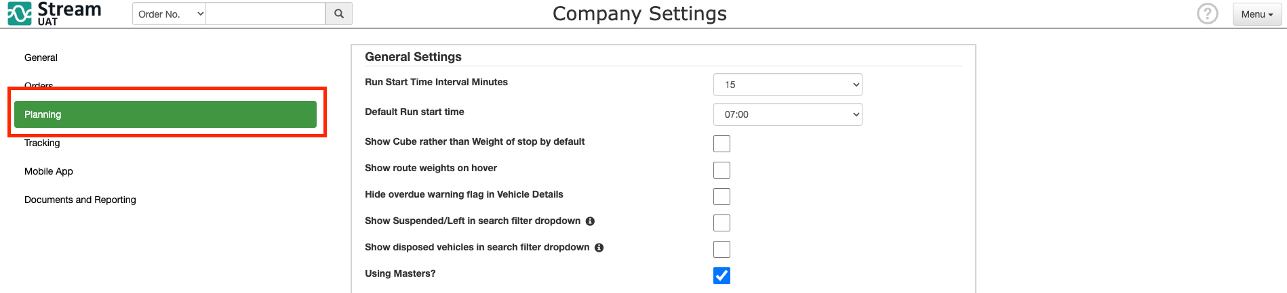The height and width of the screenshot is (293, 1287).
Task: Open the help question mark icon
Action: [x=1207, y=14]
